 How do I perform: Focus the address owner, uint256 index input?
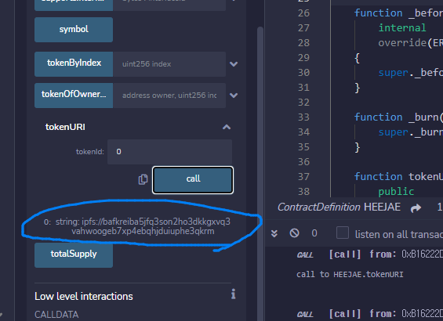[169, 96]
